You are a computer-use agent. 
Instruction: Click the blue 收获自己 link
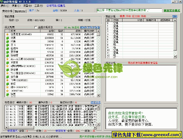pos(12,131)
